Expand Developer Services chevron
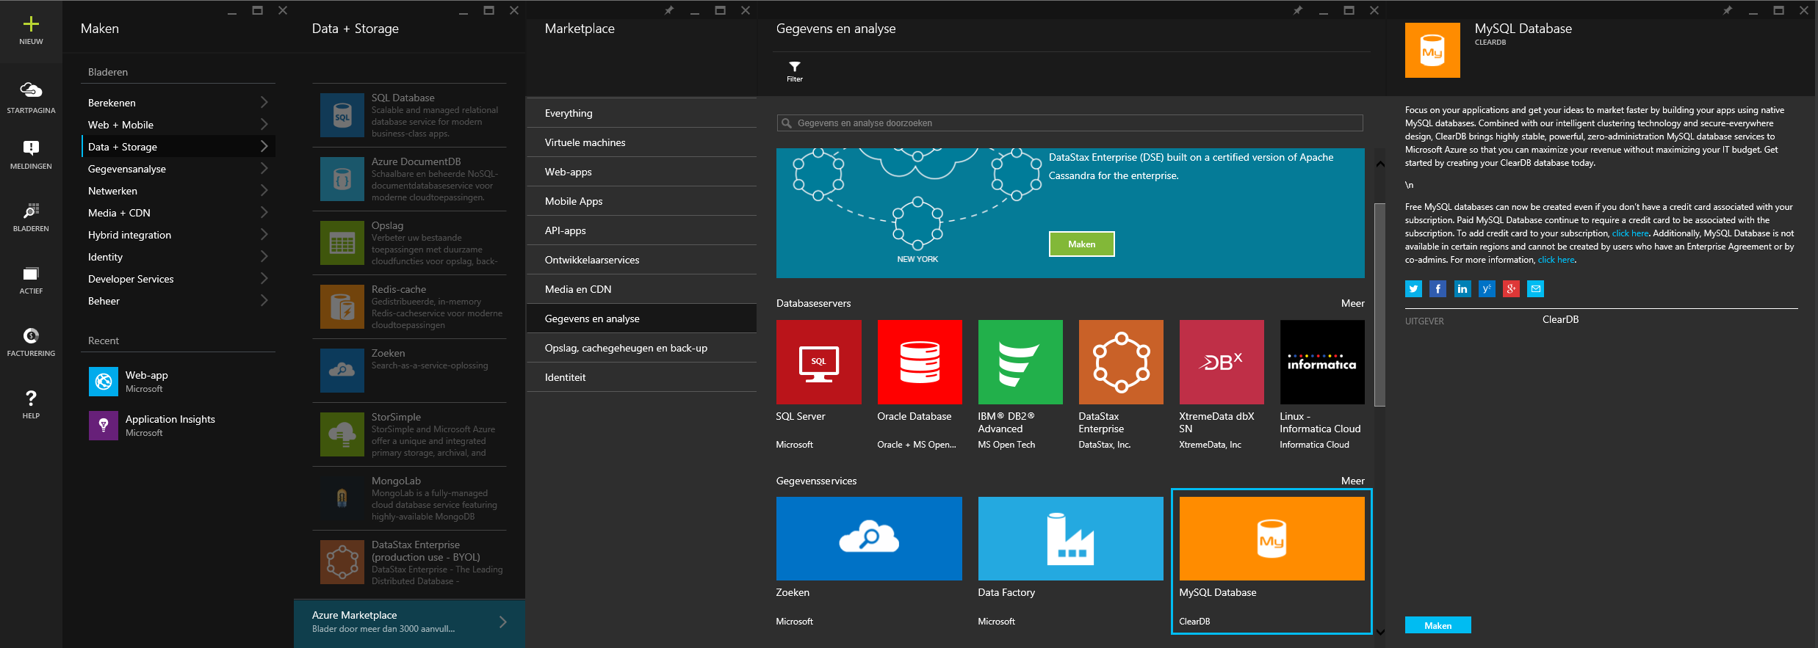This screenshot has width=1818, height=648. pos(264,279)
